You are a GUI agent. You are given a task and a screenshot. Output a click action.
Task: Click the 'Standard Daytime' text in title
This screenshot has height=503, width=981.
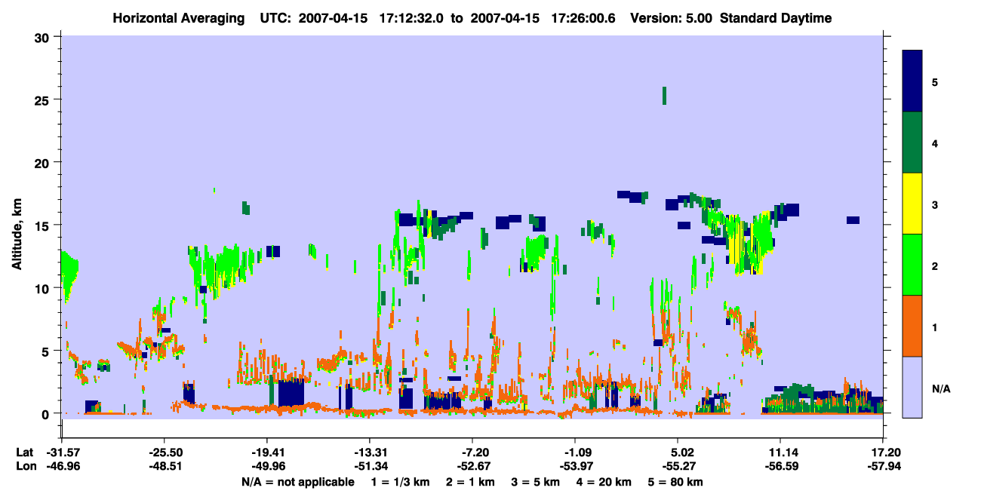coord(776,18)
